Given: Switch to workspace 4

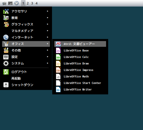Looking at the screenshot, I should click(x=36, y=3).
